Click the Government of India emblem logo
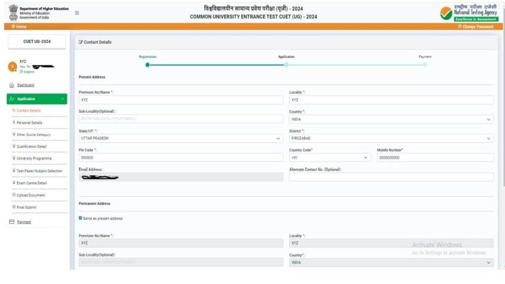The height and width of the screenshot is (284, 505). pyautogui.click(x=13, y=12)
